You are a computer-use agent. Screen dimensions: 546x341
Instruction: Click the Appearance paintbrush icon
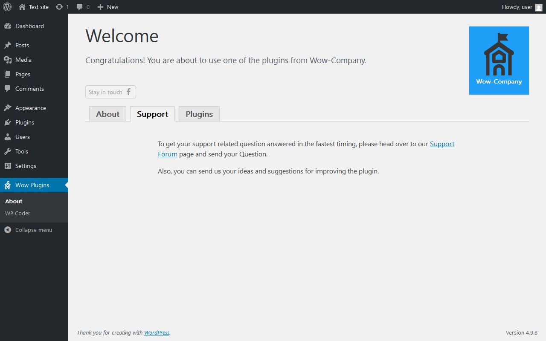pos(8,108)
